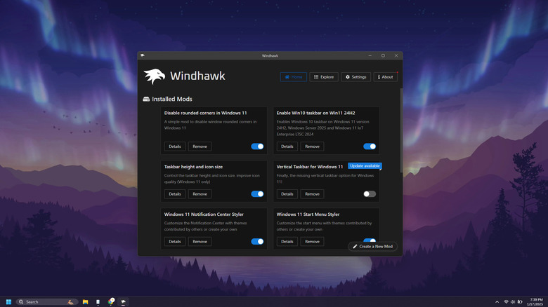Screen dimensions: 548x307
Task: Click Create a New Mod button
Action: [373, 247]
